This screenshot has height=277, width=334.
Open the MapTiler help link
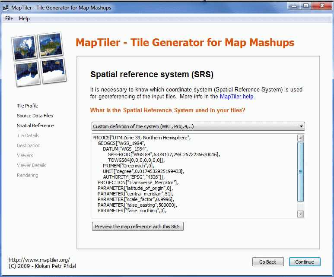click(236, 97)
